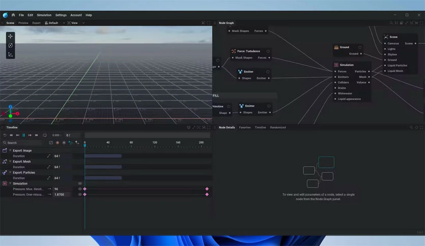Viewport: 425px width, 246px height.
Task: Open the File menu
Action: coord(21,15)
